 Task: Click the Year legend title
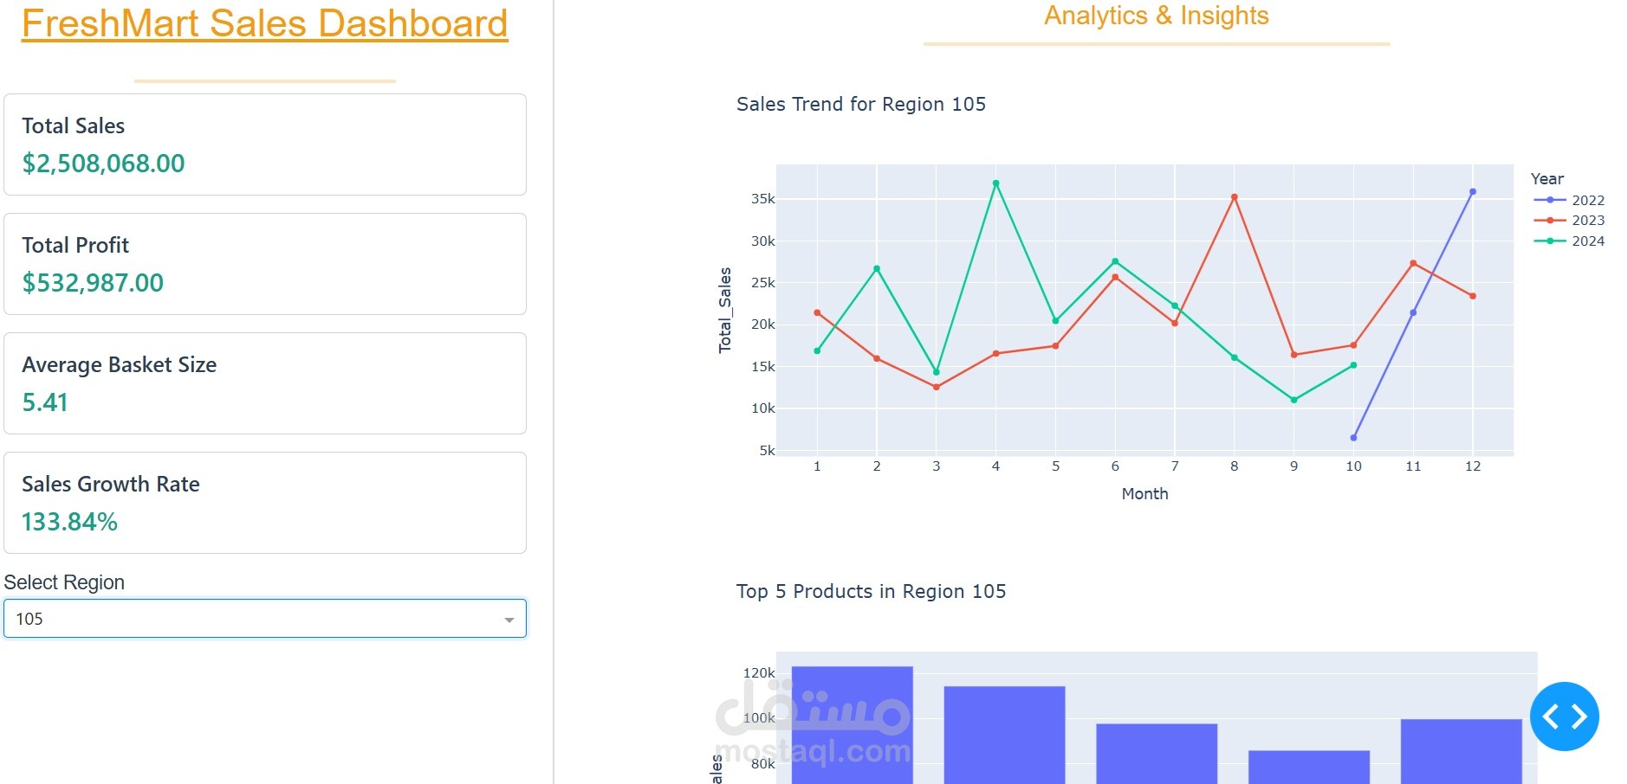tap(1547, 179)
